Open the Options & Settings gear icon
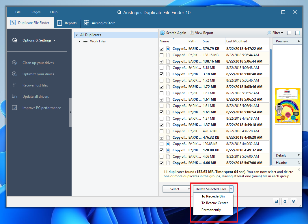The height and width of the screenshot is (224, 308). (x=14, y=40)
